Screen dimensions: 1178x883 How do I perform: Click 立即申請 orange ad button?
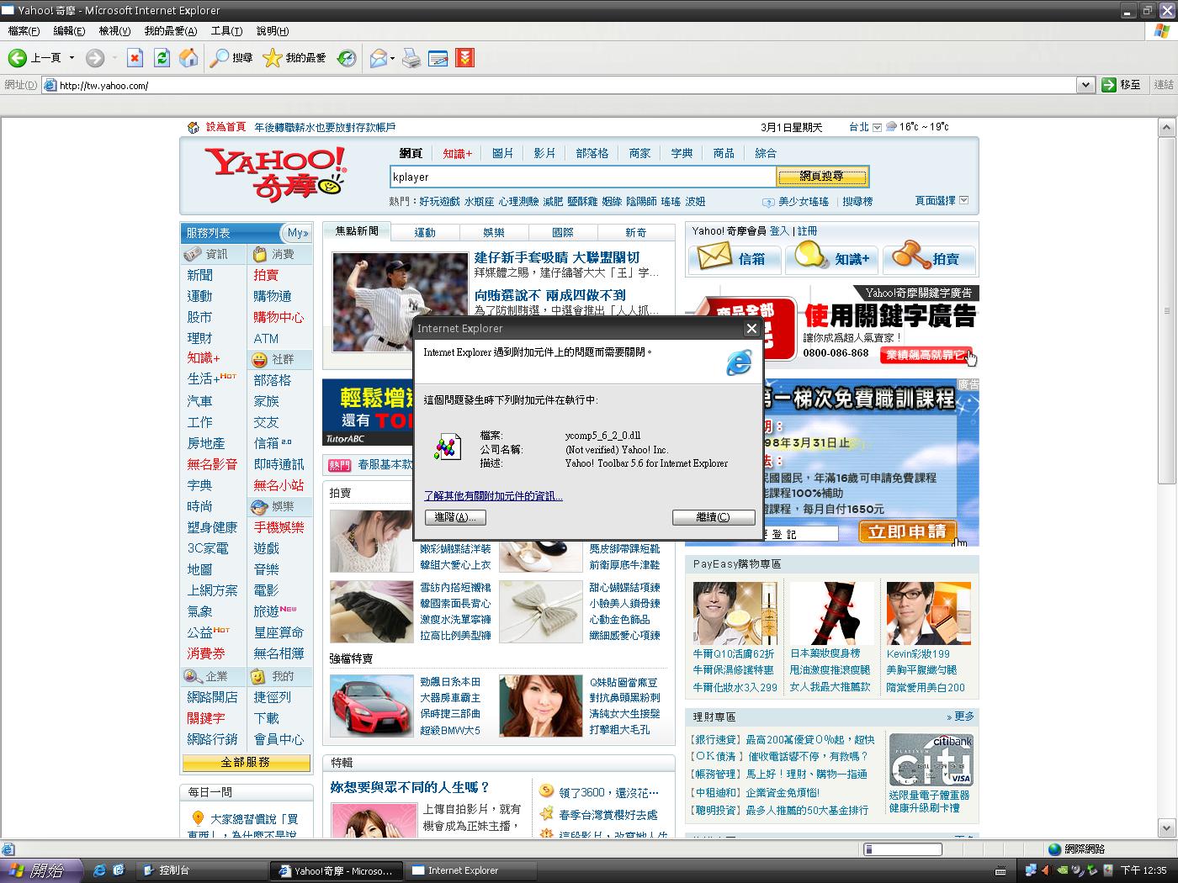907,531
